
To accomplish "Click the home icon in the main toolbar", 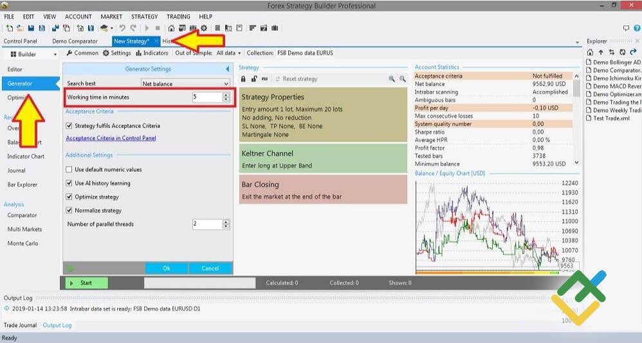I will pos(171,28).
